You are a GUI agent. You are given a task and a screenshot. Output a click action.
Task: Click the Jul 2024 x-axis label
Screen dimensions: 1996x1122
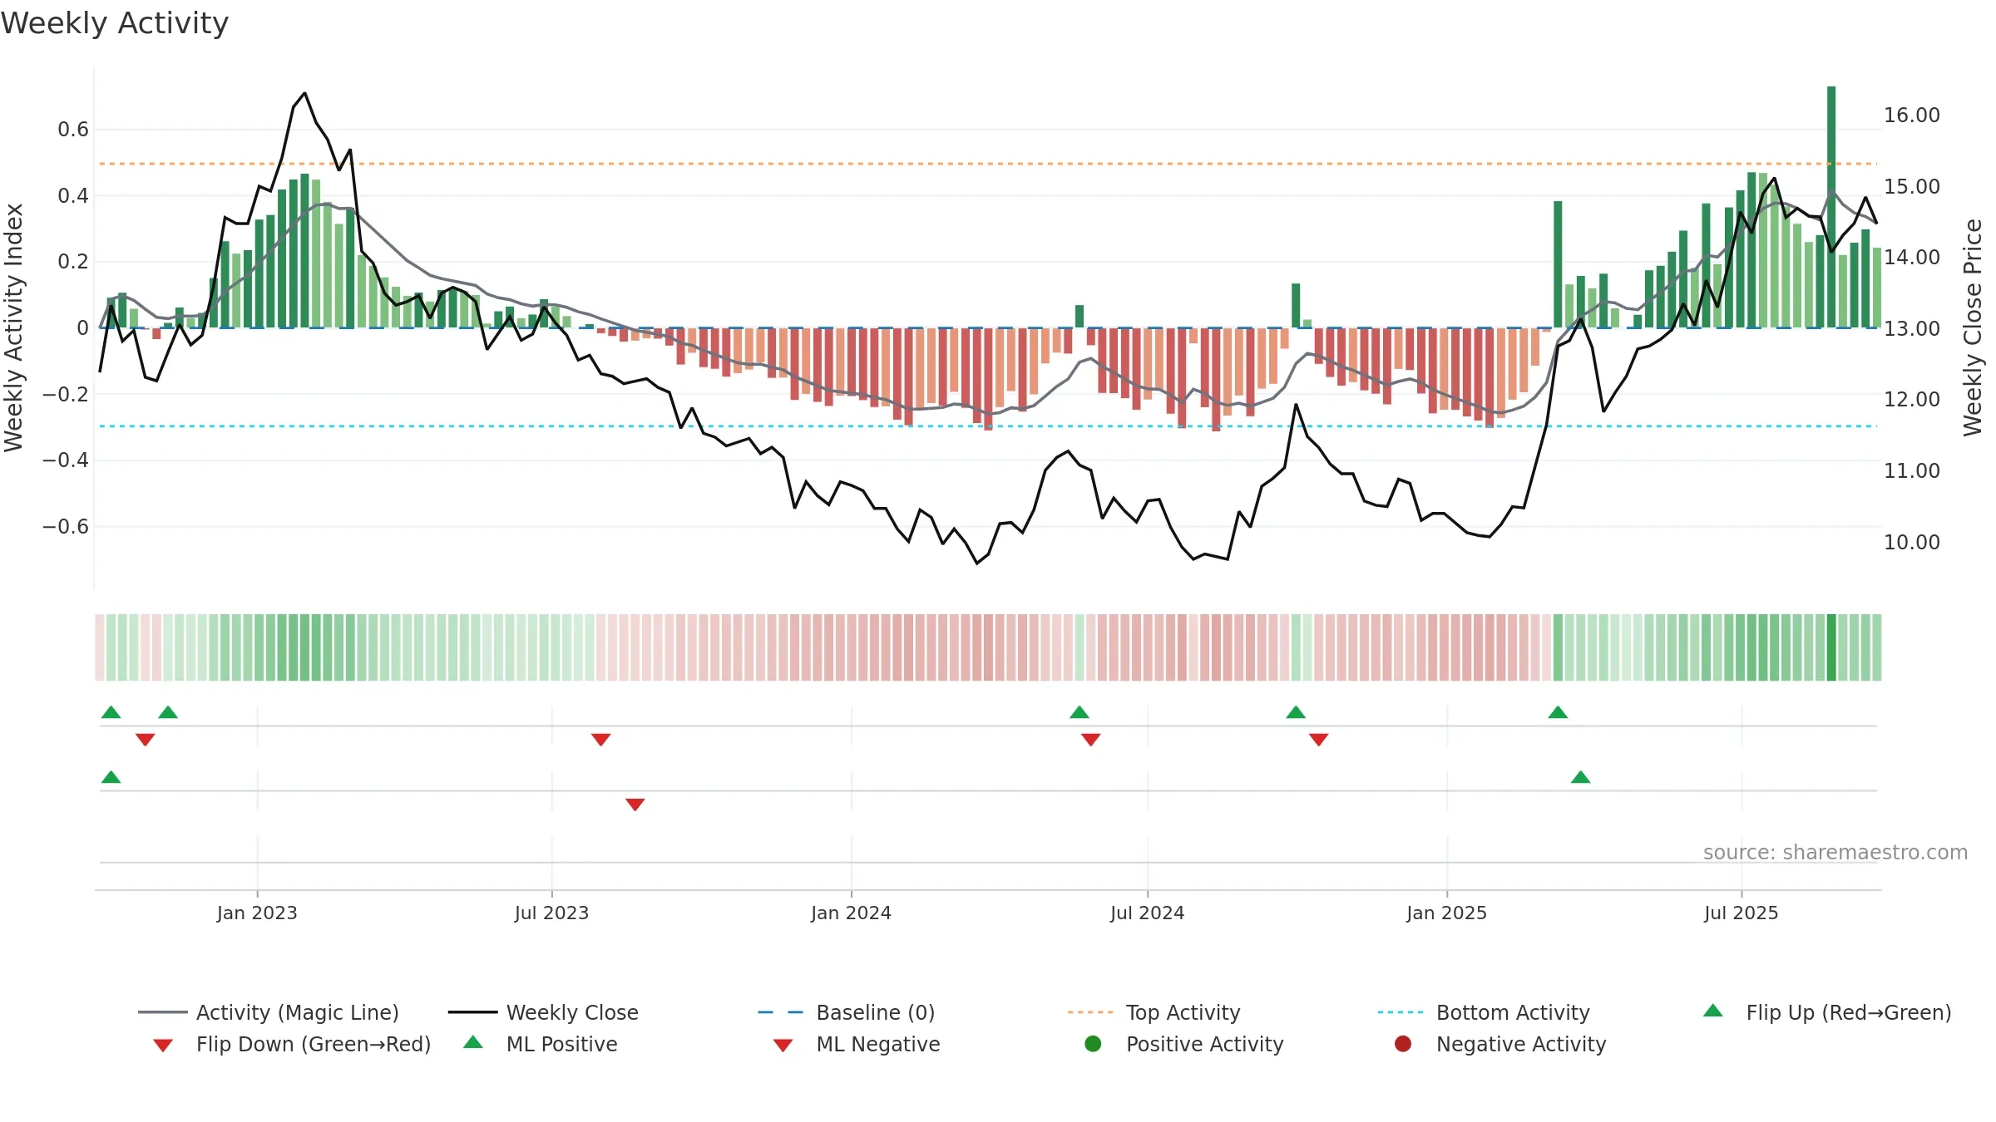click(x=1147, y=913)
